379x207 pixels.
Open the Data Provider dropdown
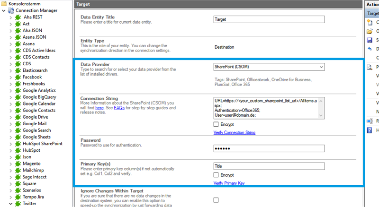click(x=321, y=67)
